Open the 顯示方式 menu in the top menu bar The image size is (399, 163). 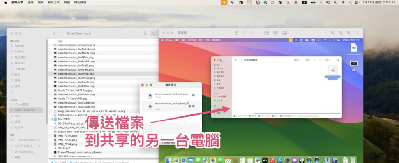pos(54,2)
